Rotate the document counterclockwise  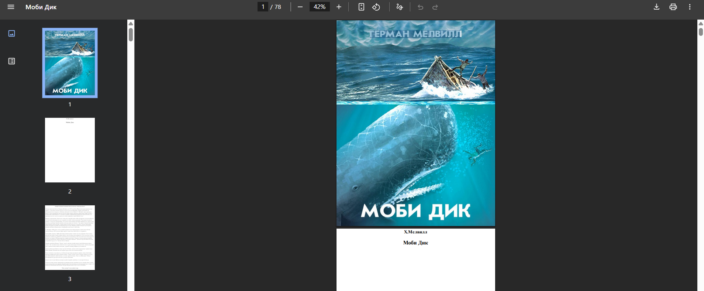click(x=376, y=7)
